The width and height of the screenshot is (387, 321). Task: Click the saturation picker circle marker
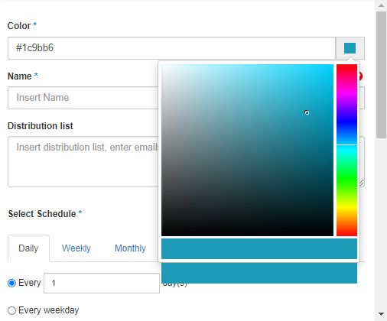point(307,112)
